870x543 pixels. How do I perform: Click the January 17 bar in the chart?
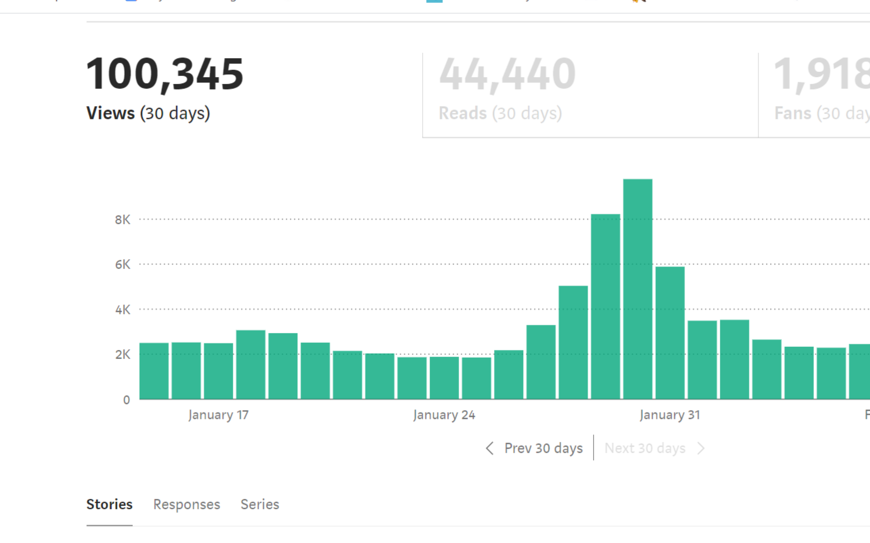click(218, 371)
